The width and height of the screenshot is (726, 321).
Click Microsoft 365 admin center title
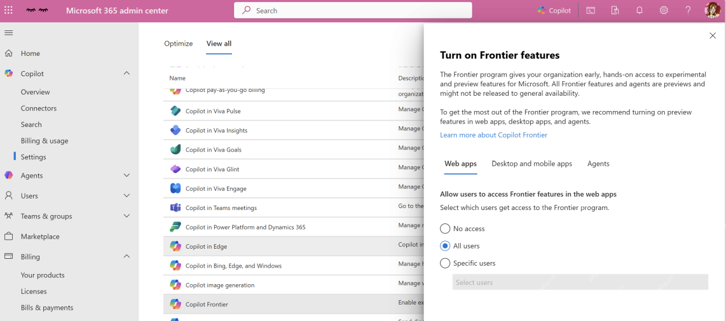[x=117, y=10]
